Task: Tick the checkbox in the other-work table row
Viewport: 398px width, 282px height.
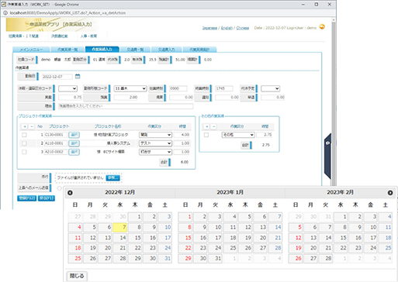Action: (x=206, y=135)
